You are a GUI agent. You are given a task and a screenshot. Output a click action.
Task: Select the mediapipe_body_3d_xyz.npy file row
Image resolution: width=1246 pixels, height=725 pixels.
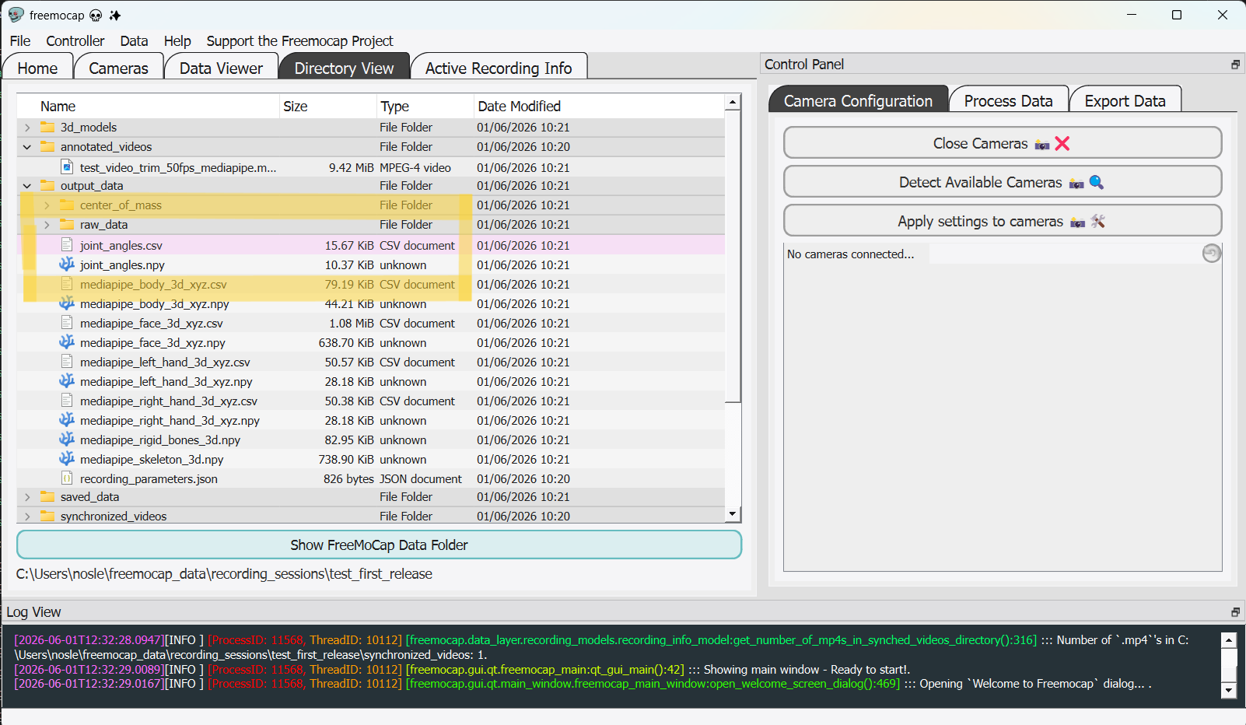(371, 303)
